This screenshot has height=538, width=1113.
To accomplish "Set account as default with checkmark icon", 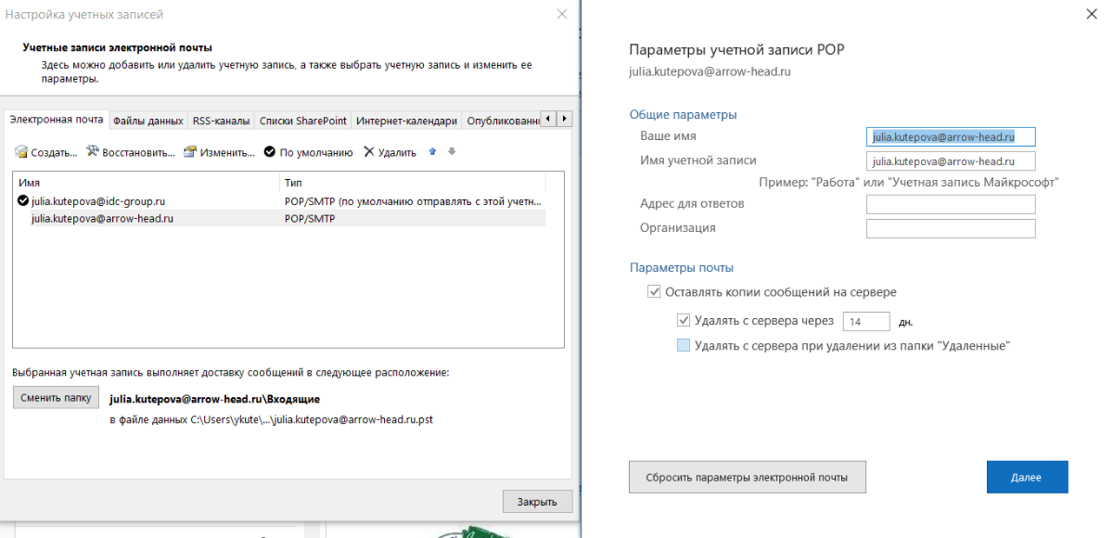I will (x=270, y=152).
